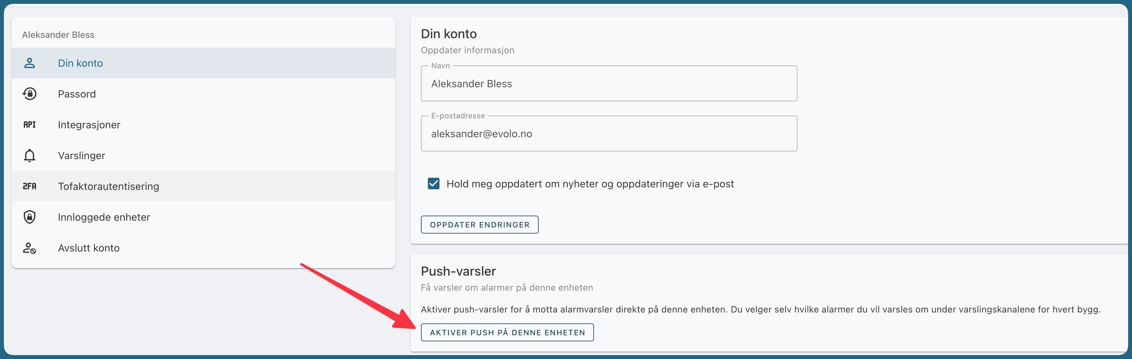Click the bell icon beside Varslinger

click(30, 156)
